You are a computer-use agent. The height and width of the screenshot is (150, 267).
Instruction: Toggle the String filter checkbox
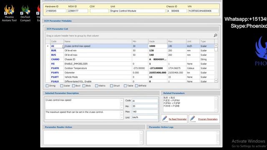tap(47, 86)
